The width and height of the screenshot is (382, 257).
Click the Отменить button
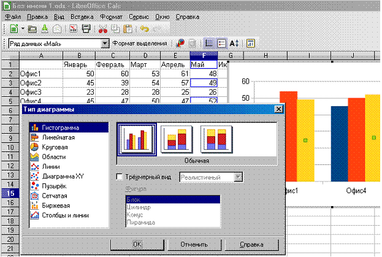194,245
